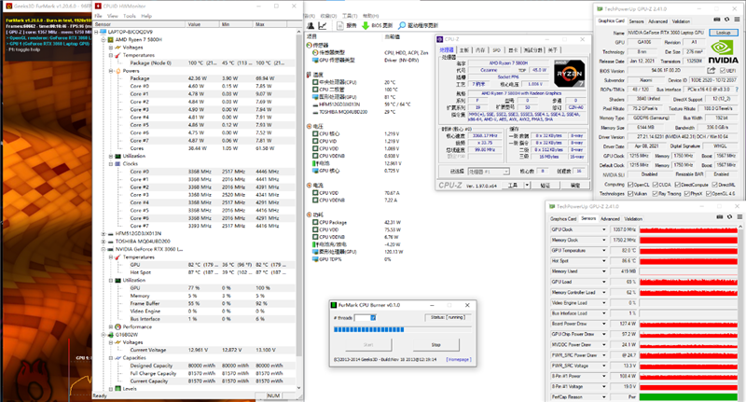
Task: Click Stop button in FurMark CPU Burner
Action: pos(435,344)
